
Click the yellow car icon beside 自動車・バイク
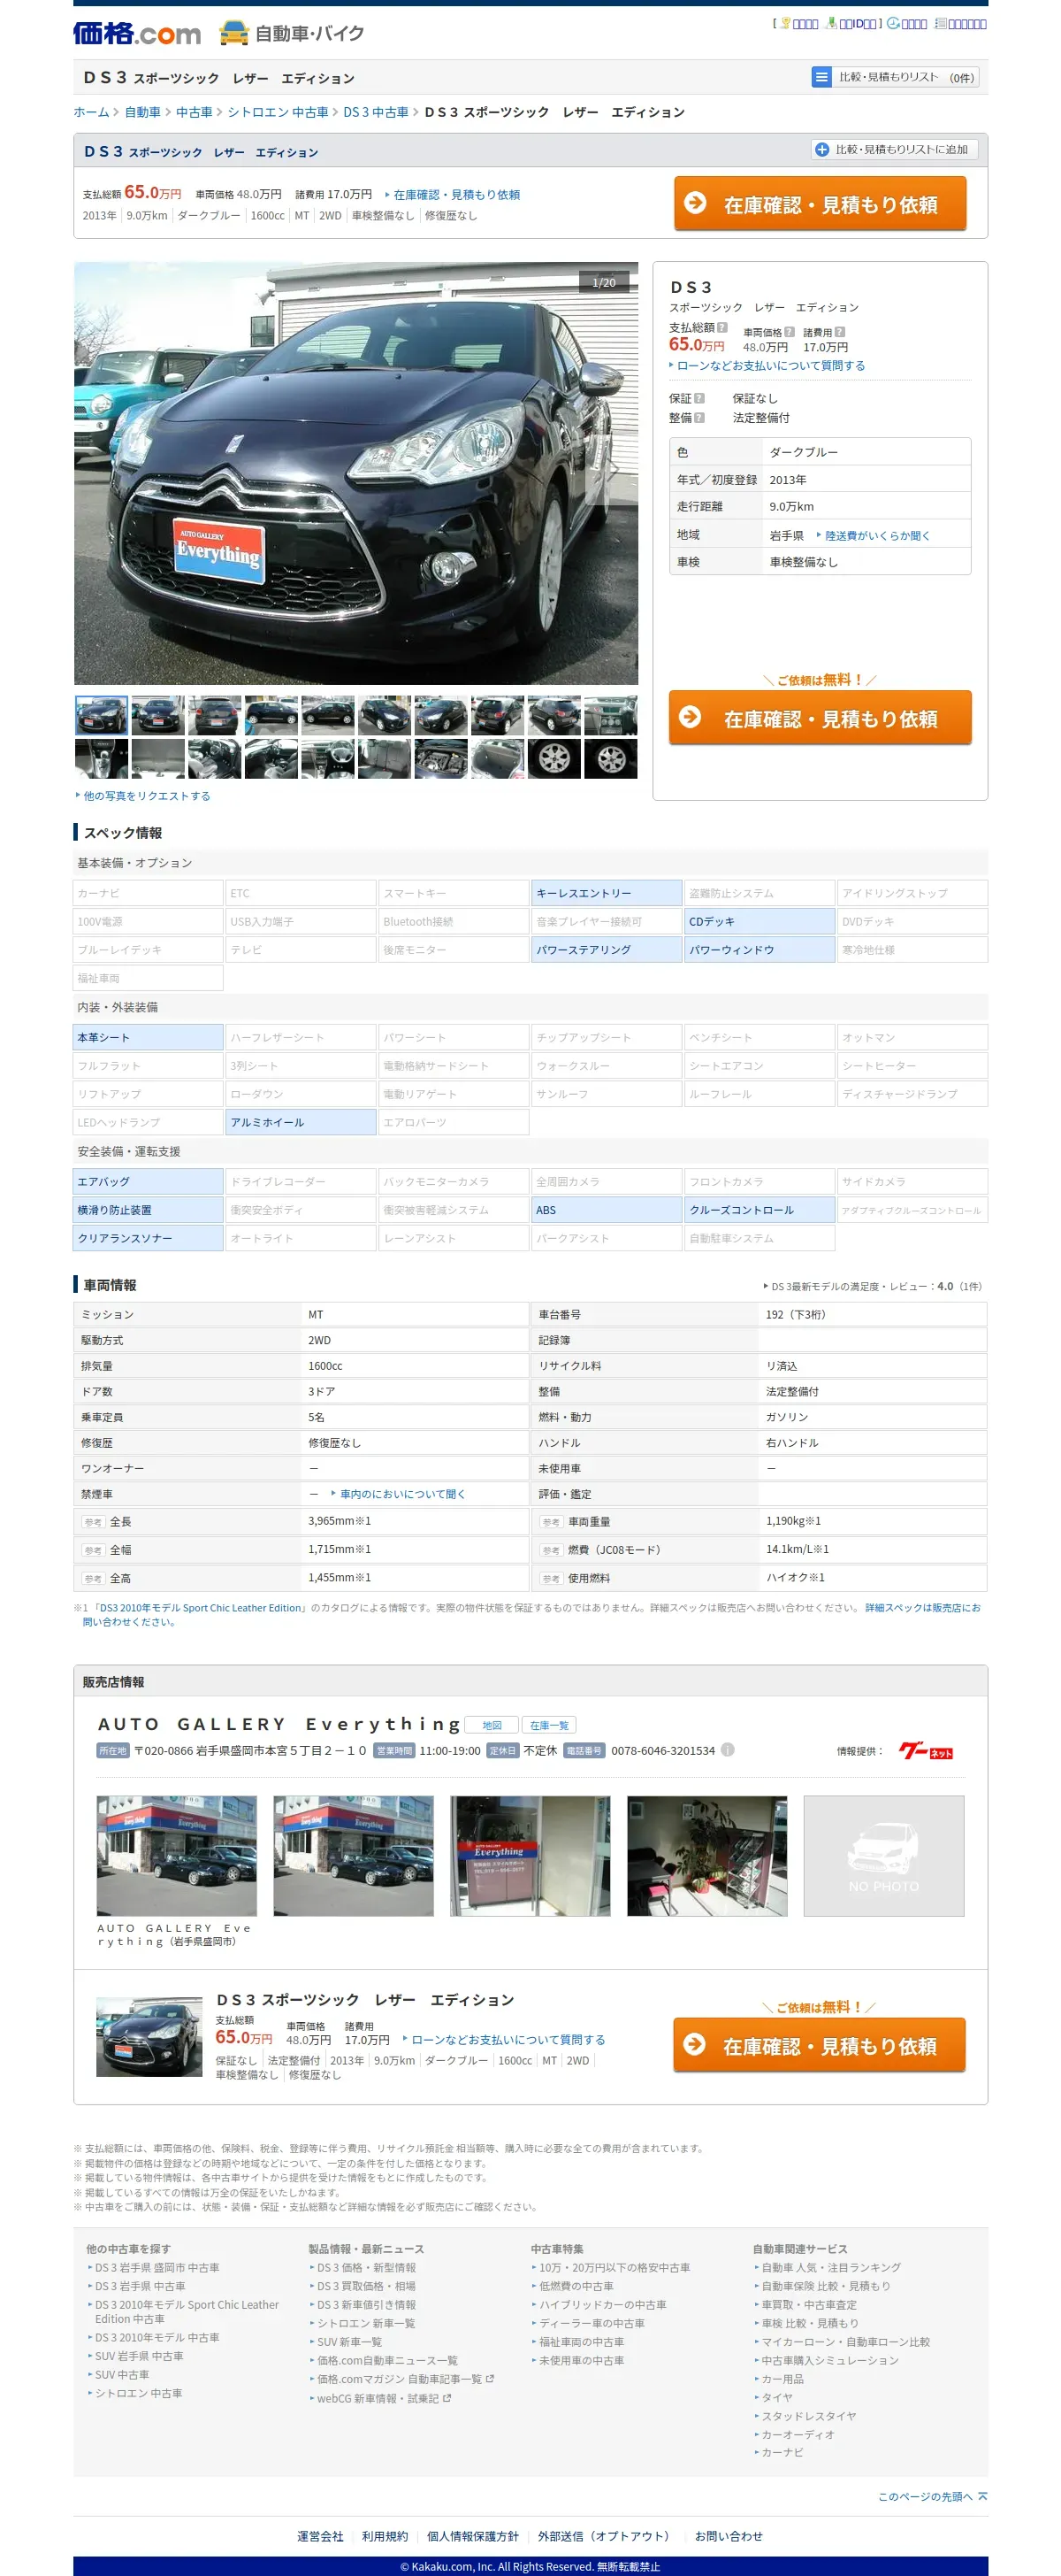[233, 33]
